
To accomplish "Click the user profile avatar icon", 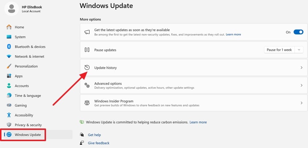I will pos(12,9).
